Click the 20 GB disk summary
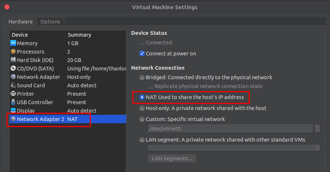The height and width of the screenshot is (172, 330). [74, 60]
